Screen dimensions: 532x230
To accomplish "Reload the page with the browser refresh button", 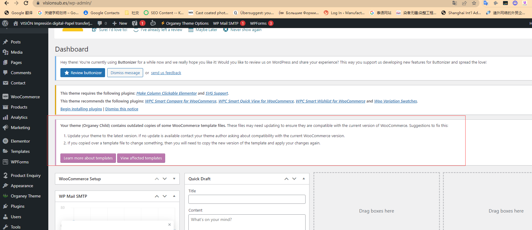I will click(x=26, y=3).
